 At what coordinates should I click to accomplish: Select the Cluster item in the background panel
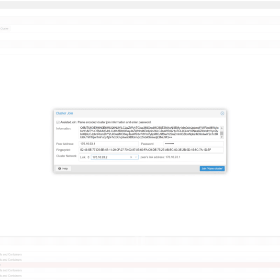click(x=4, y=29)
